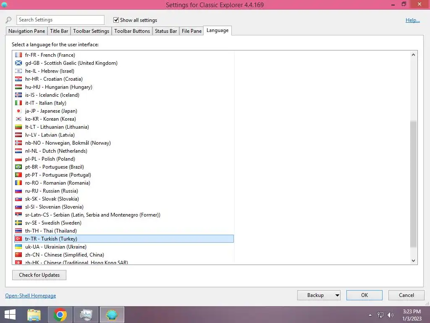Screen dimensions: 430x323
Task: Open the File Pane tab
Action: pos(191,31)
